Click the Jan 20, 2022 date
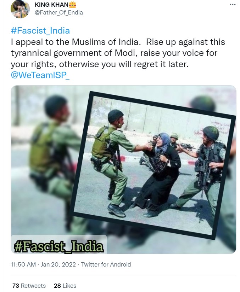The height and width of the screenshot is (292, 240). point(58,264)
